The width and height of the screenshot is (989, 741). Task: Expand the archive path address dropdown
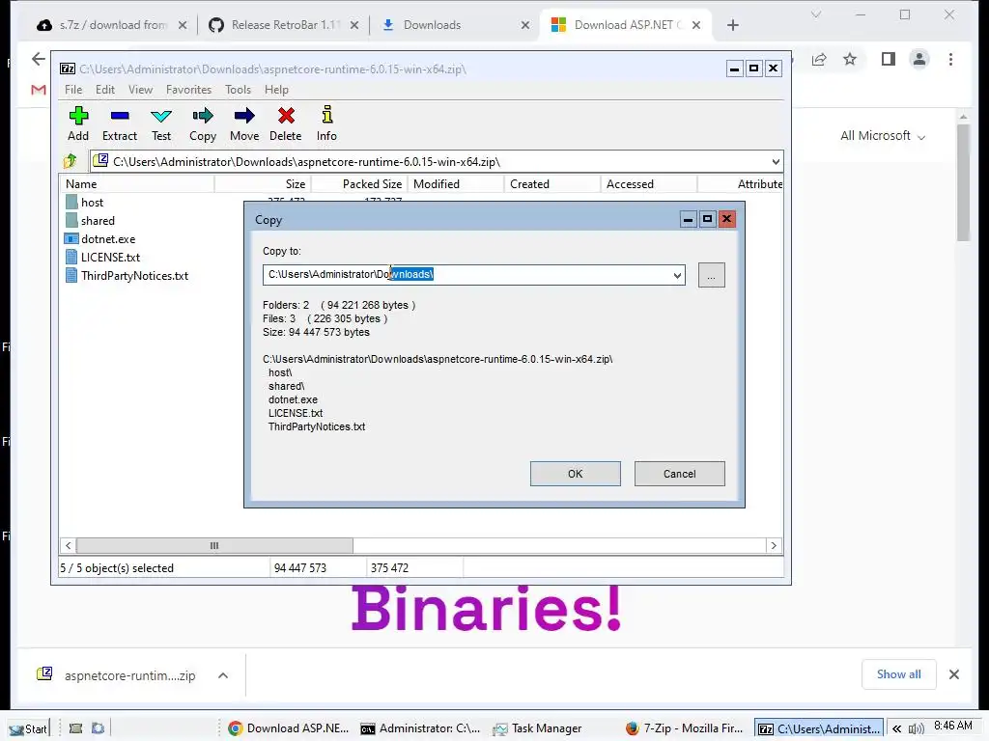pyautogui.click(x=776, y=162)
